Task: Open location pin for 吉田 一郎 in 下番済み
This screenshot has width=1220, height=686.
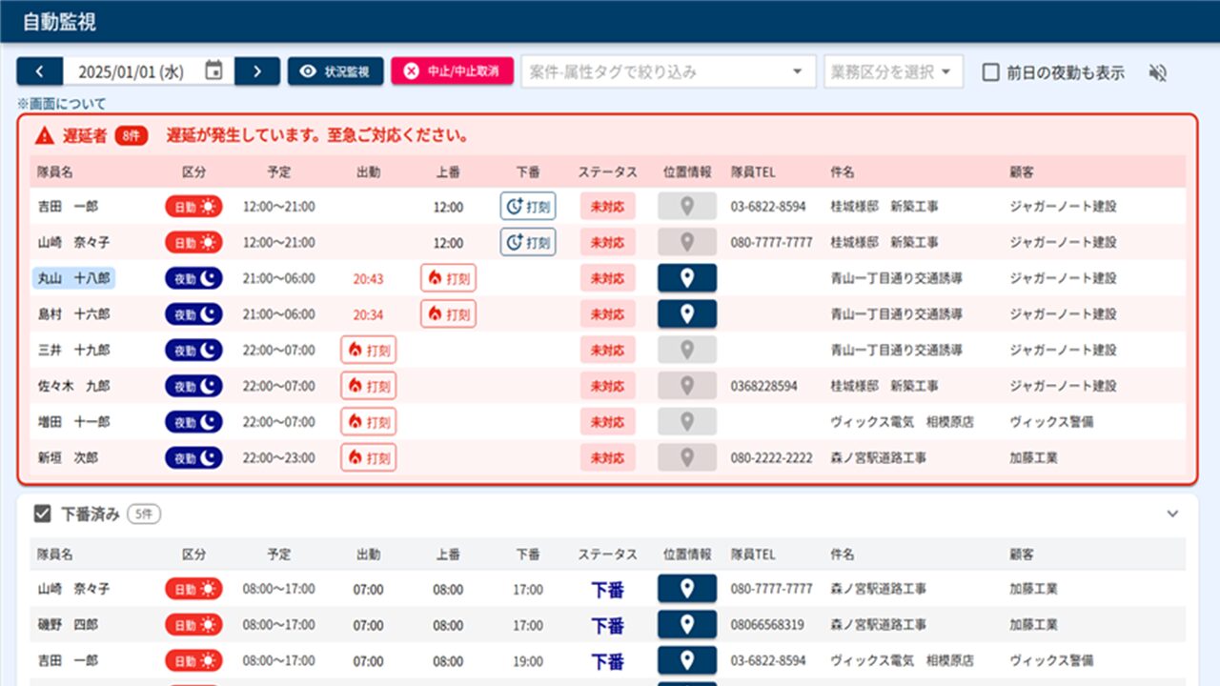Action: coord(687,660)
